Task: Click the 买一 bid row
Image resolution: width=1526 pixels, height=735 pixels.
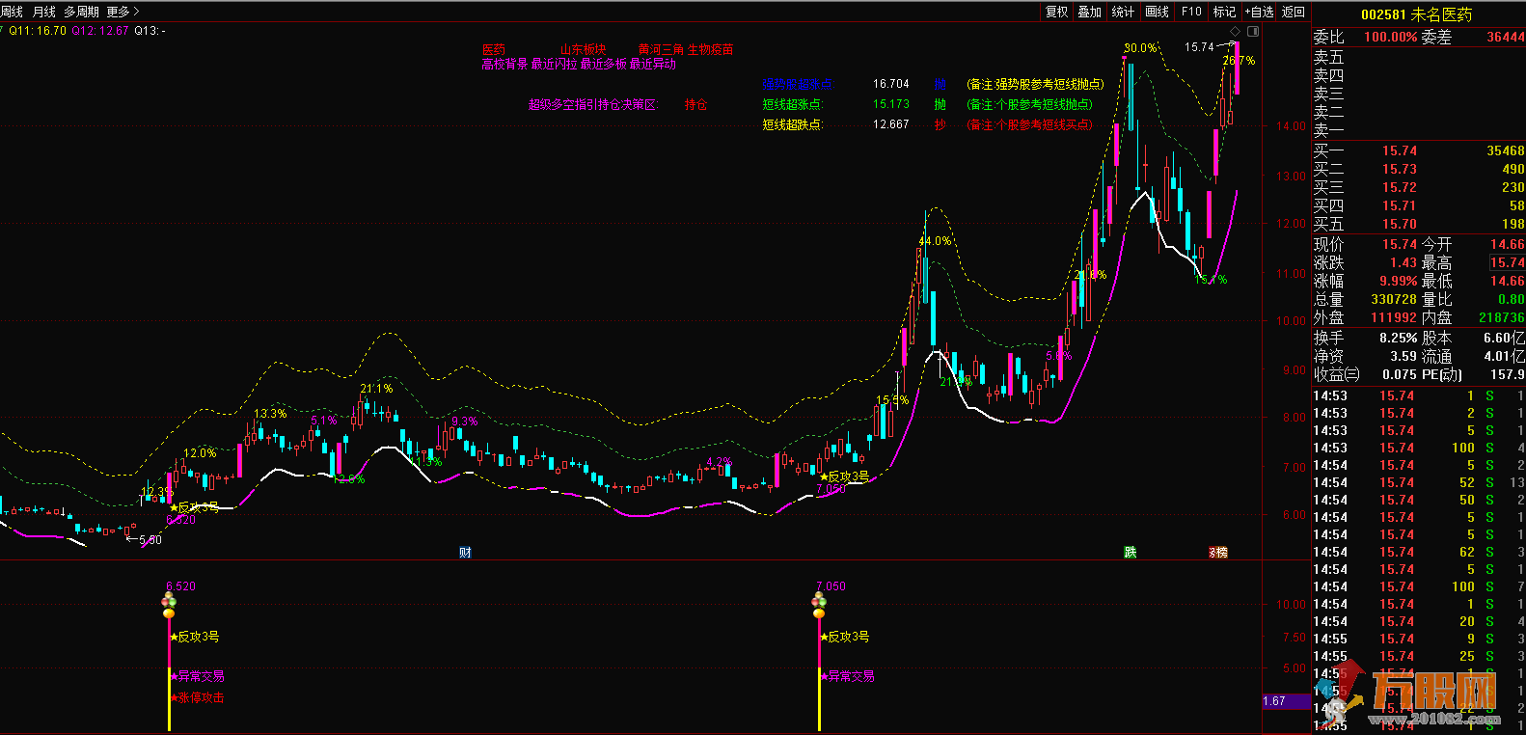Action: (1419, 150)
